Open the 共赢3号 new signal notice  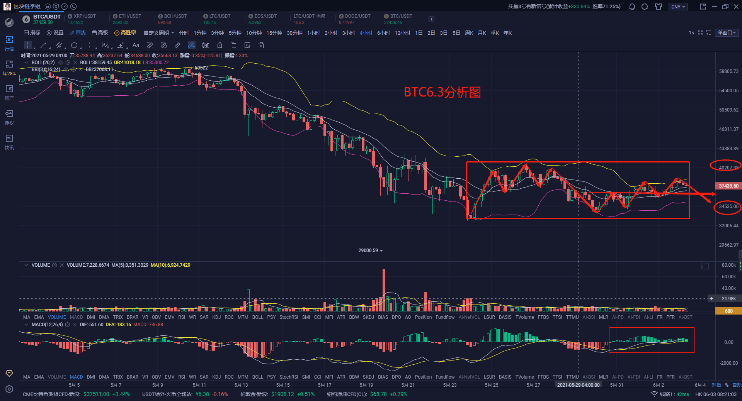pos(564,7)
